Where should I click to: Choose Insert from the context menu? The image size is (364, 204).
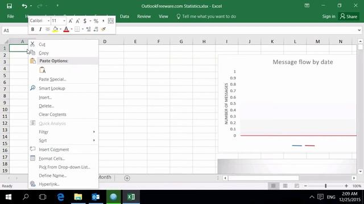tap(63, 97)
